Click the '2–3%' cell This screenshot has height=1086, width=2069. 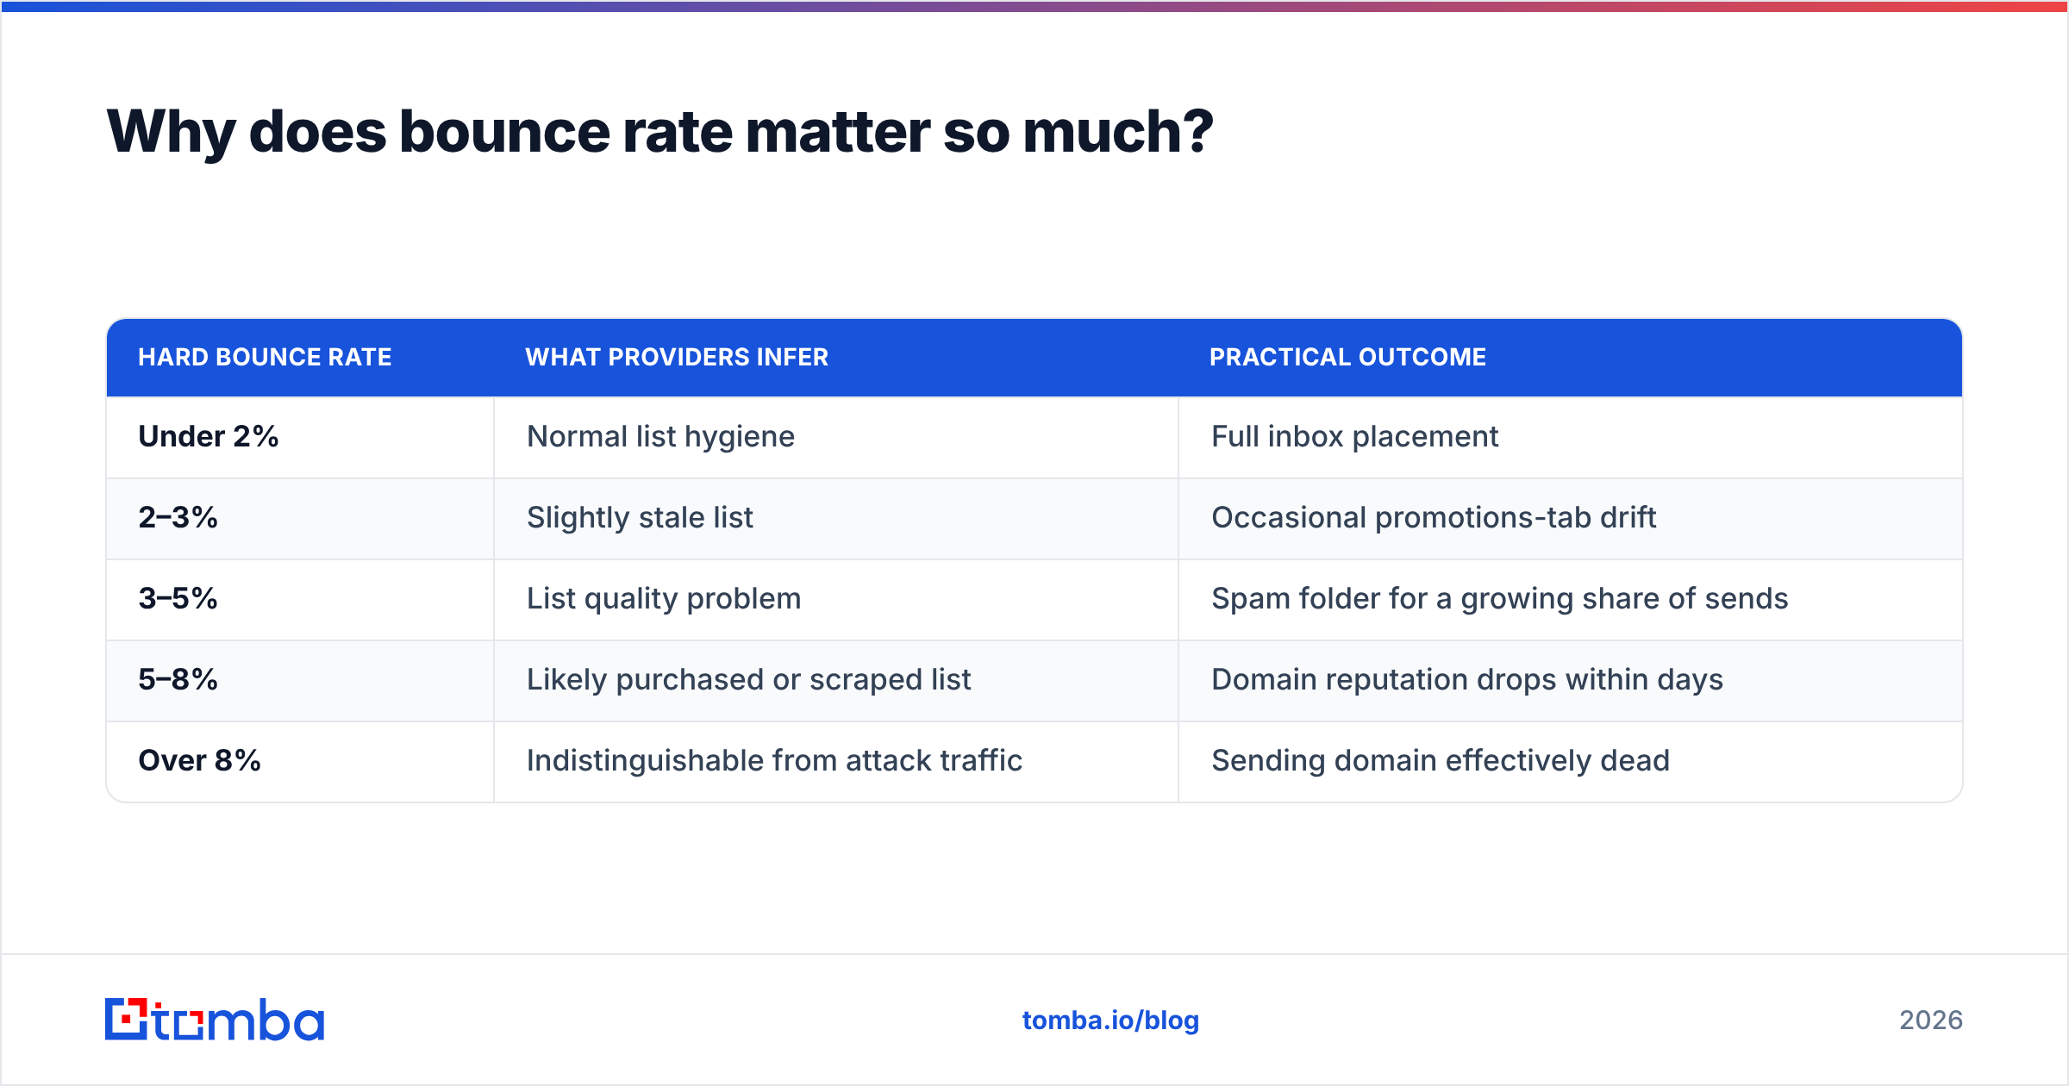[x=300, y=519]
